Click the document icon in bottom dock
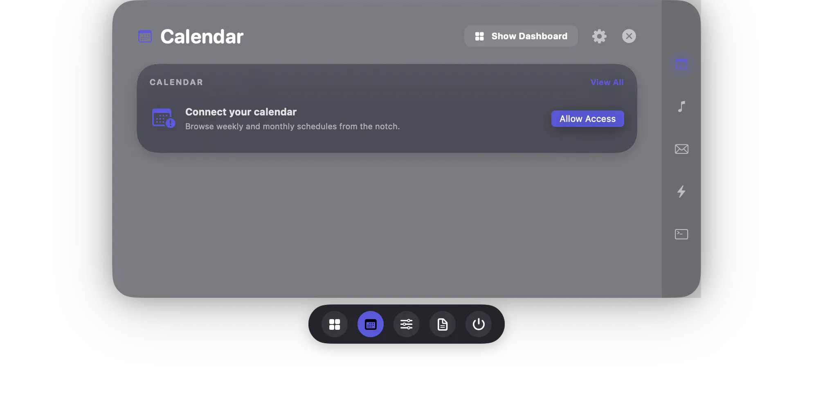Screen dimensions: 814x419 point(443,324)
